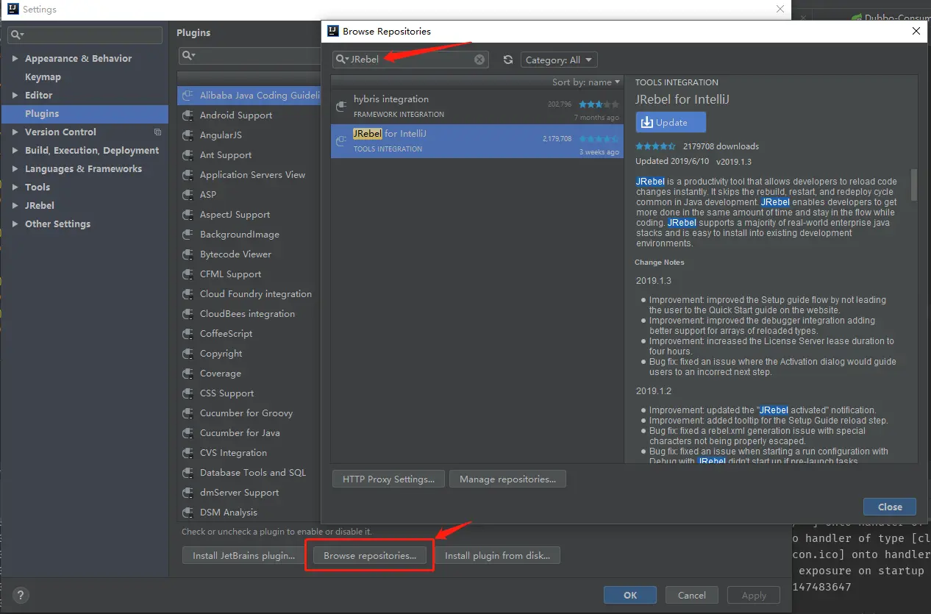Expand the Other Settings node

pos(15,224)
